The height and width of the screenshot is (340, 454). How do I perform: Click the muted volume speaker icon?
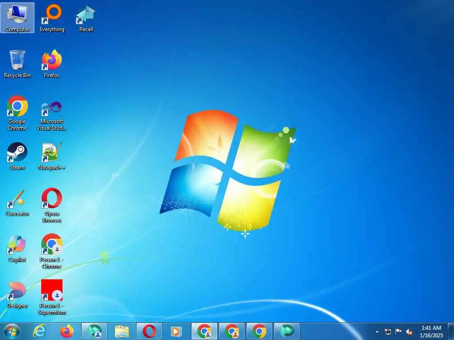409,332
